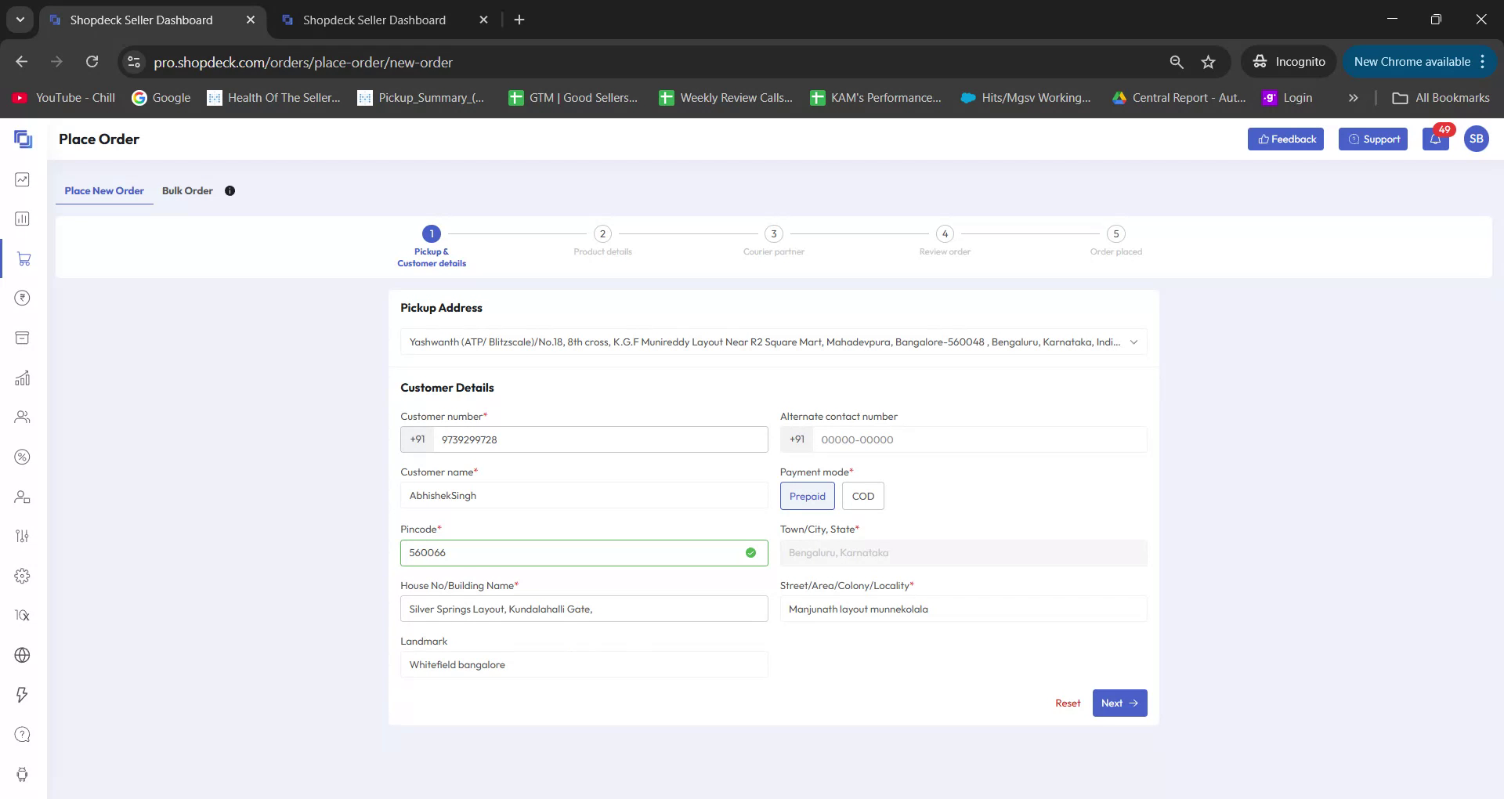Open the notifications bell showing 49 alerts
This screenshot has width=1504, height=799.
(x=1435, y=139)
